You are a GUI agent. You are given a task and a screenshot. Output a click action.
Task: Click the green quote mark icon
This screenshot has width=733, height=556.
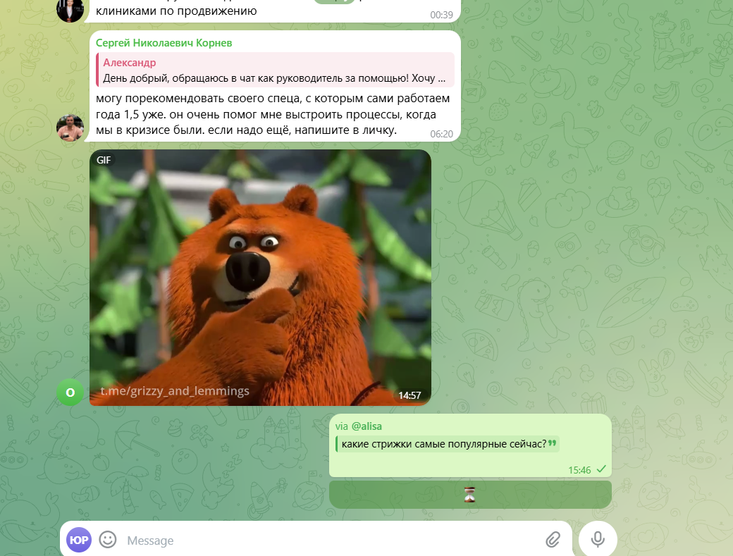pyautogui.click(x=552, y=443)
